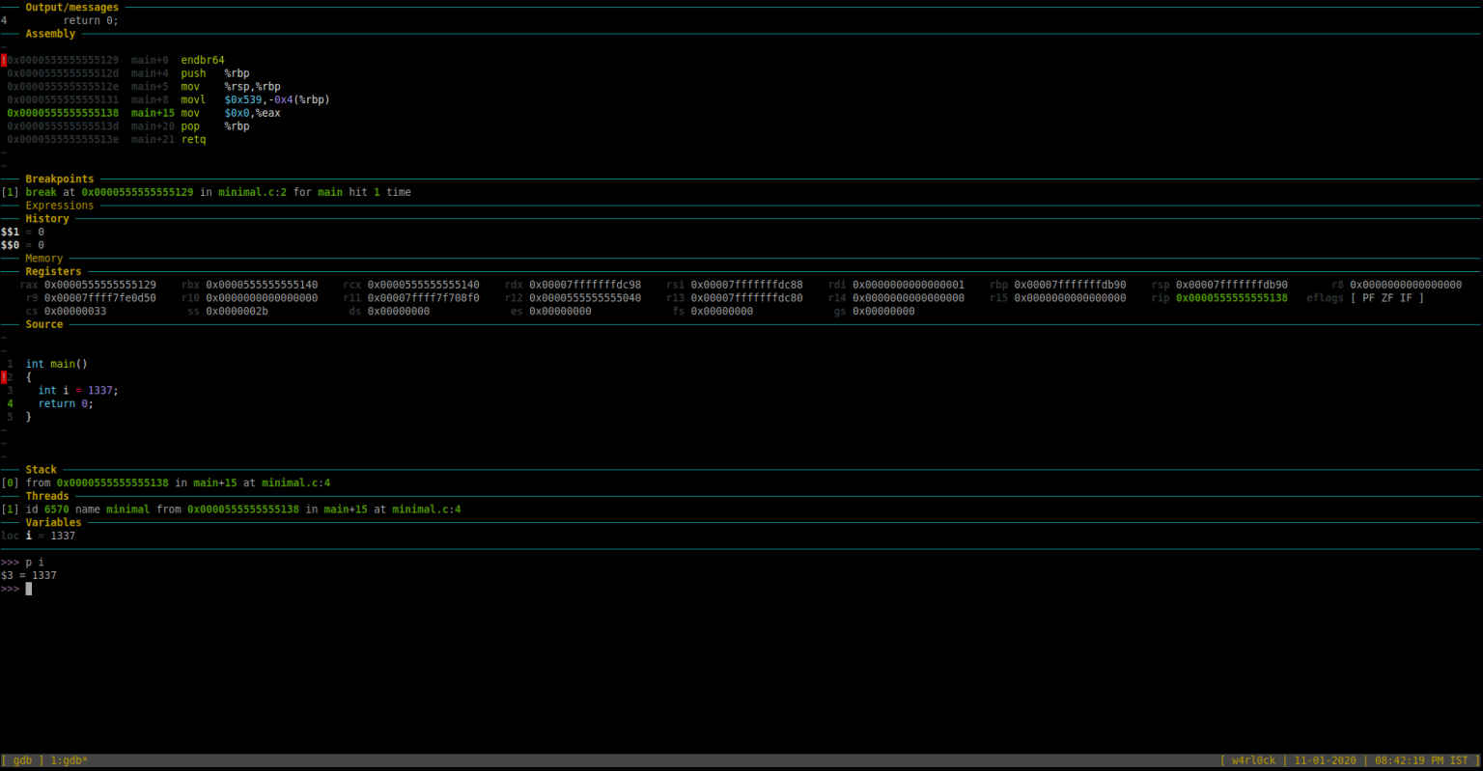Viewport: 1483px width, 771px height.
Task: Click the gdb session name in status bar
Action: coord(21,759)
